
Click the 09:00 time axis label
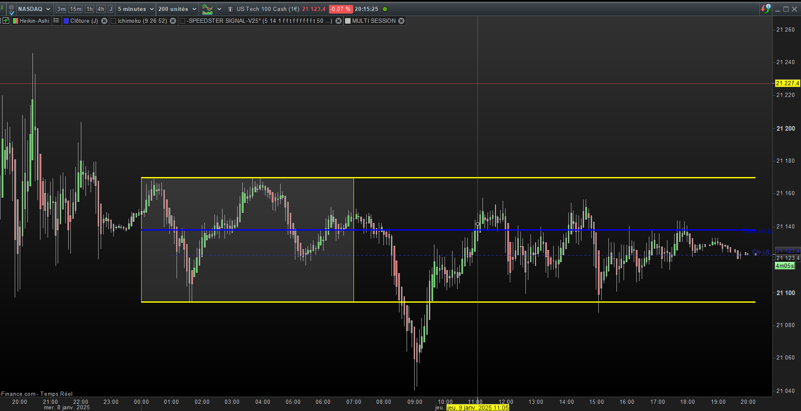(415, 402)
